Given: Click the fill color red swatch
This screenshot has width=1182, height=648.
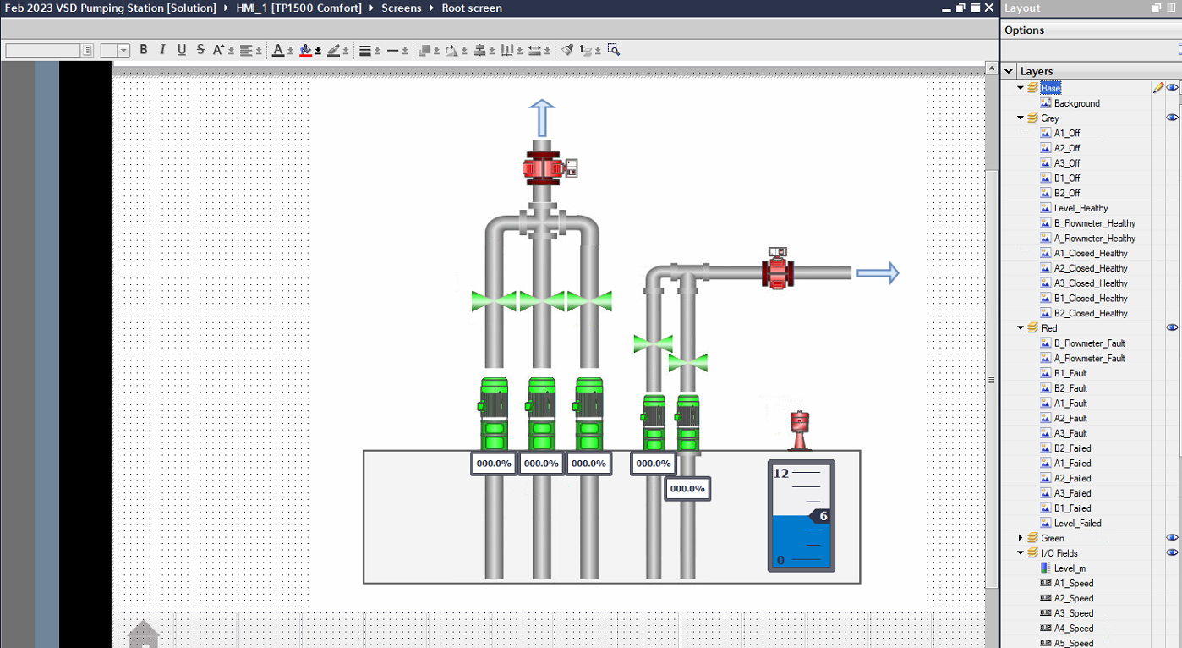Looking at the screenshot, I should (x=305, y=50).
